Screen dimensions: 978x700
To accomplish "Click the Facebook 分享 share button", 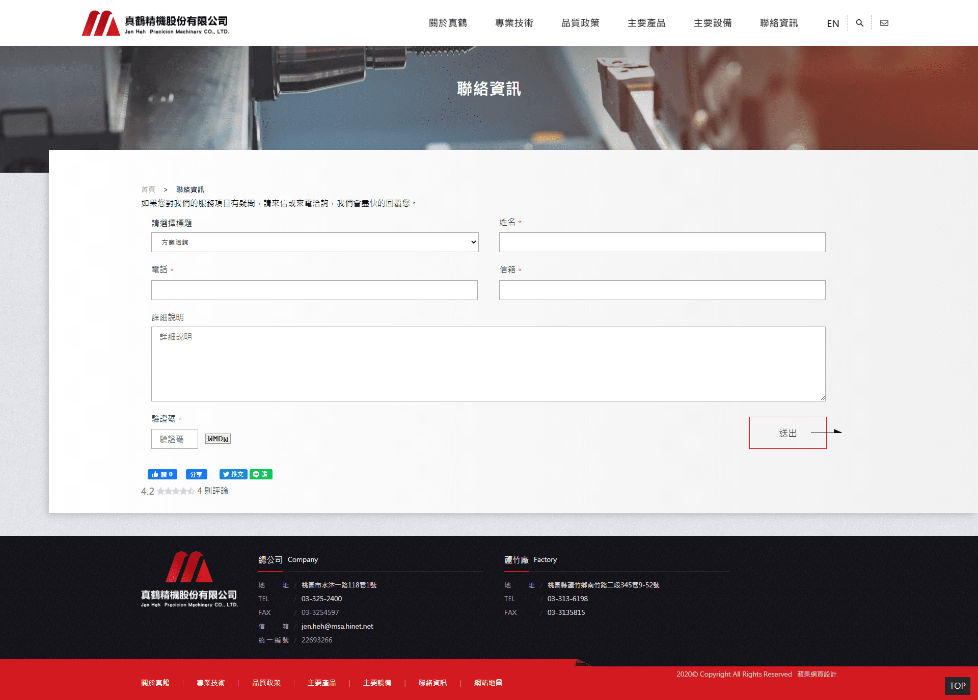I will pos(196,474).
